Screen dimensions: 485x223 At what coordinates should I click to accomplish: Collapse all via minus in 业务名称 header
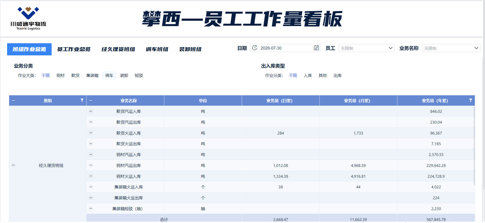coord(91,100)
